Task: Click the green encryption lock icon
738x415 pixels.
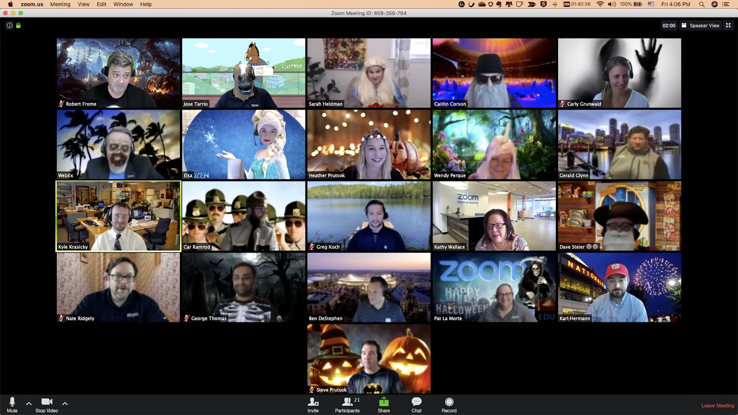Action: click(x=18, y=25)
